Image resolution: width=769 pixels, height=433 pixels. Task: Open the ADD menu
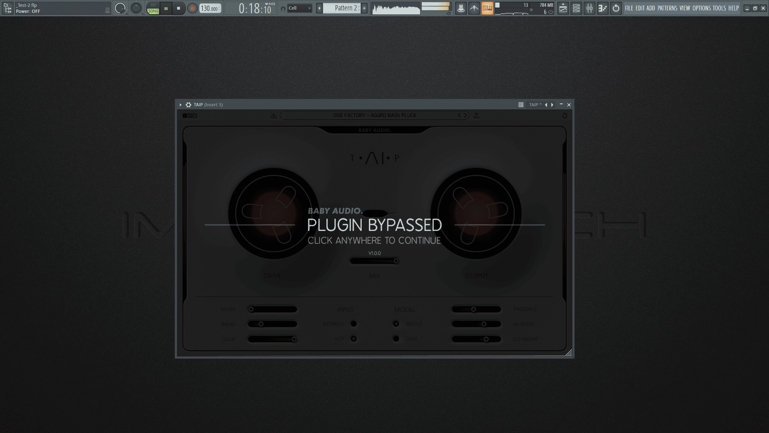(x=651, y=8)
